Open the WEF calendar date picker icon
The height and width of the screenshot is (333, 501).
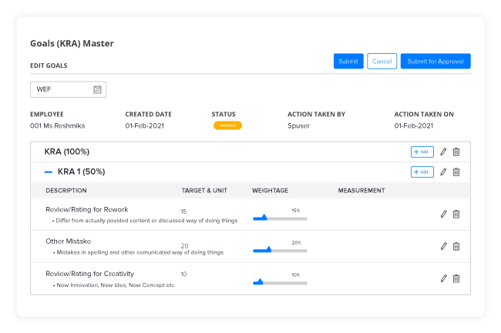[x=98, y=90]
